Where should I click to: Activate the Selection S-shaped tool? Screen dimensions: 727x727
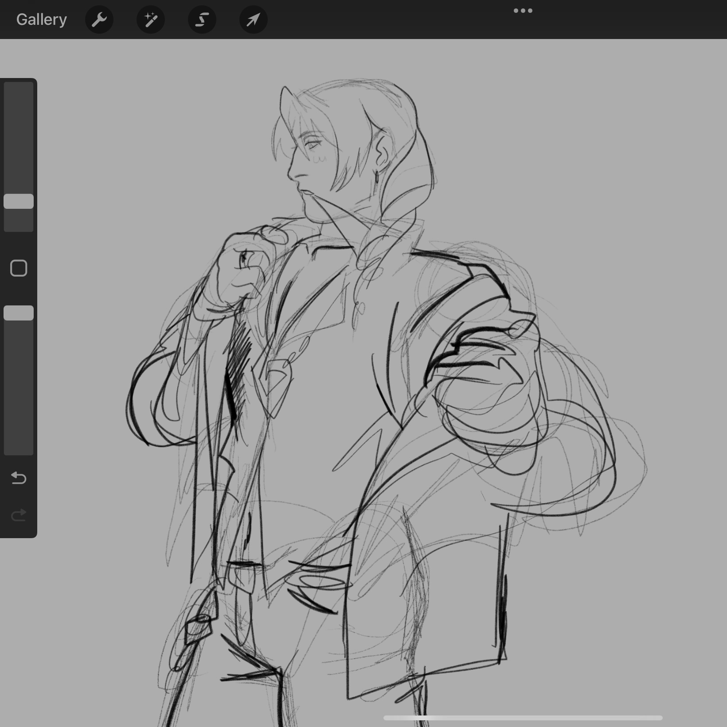[x=202, y=20]
